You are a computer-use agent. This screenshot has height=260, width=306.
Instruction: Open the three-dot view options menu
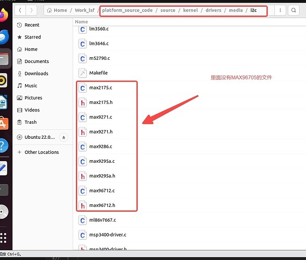[x=280, y=10]
